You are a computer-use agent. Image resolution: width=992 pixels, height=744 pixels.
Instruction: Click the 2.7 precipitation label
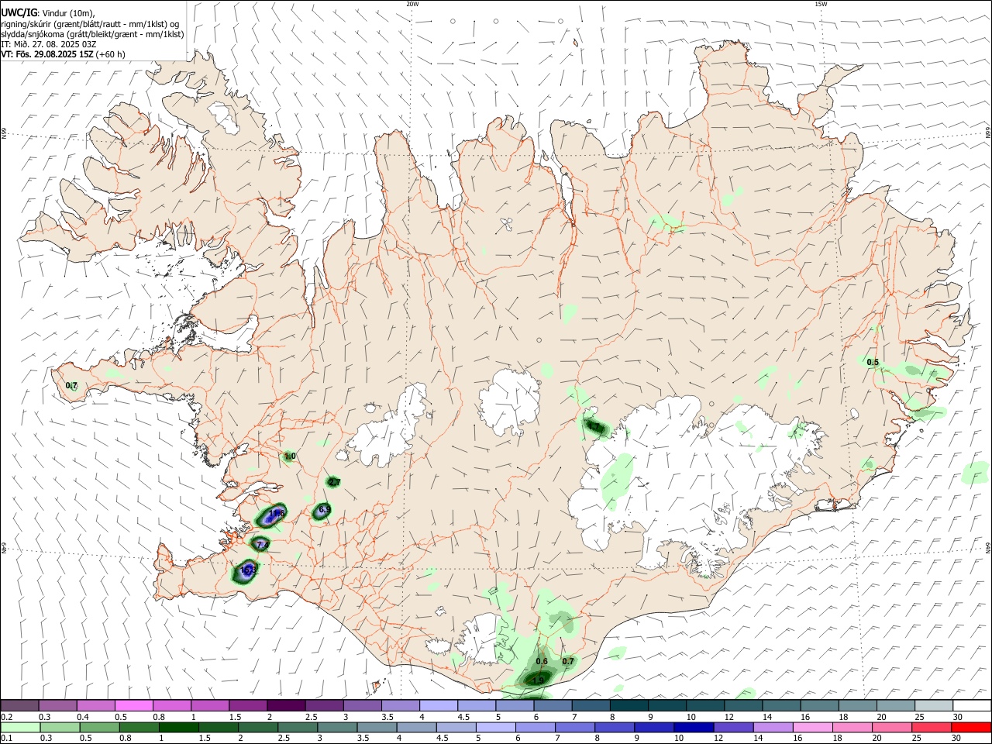(334, 482)
